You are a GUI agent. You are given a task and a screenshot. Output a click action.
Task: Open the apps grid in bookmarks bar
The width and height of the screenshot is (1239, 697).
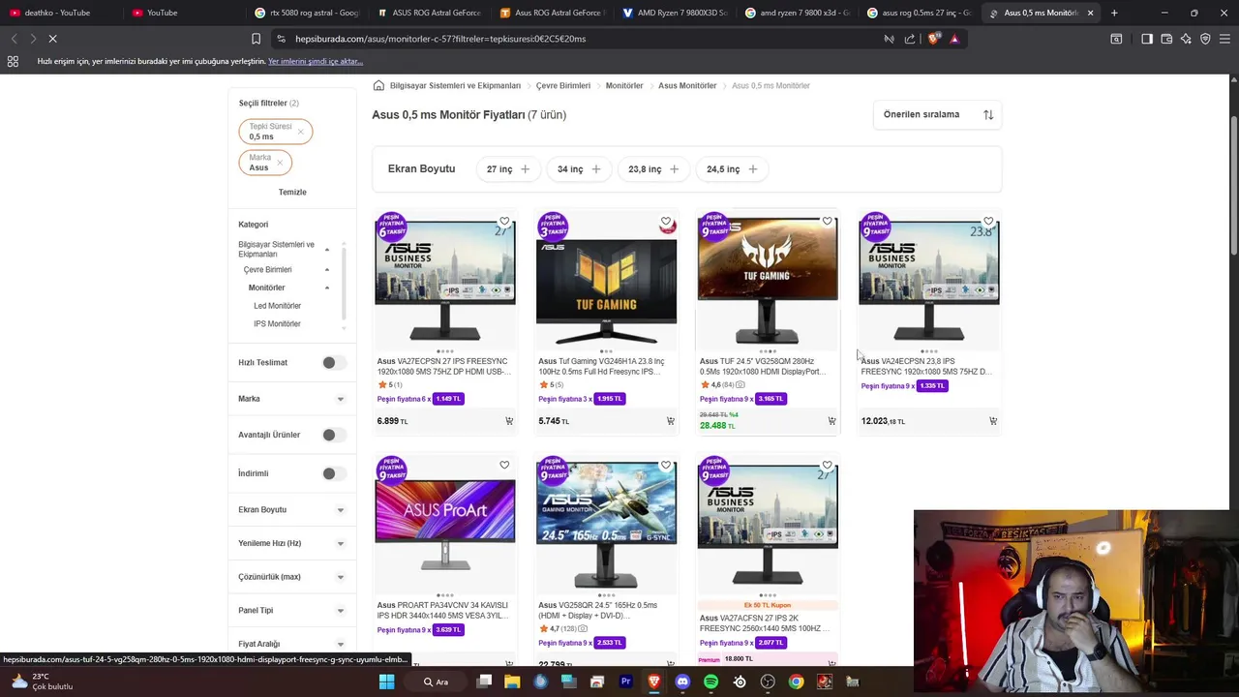13,61
